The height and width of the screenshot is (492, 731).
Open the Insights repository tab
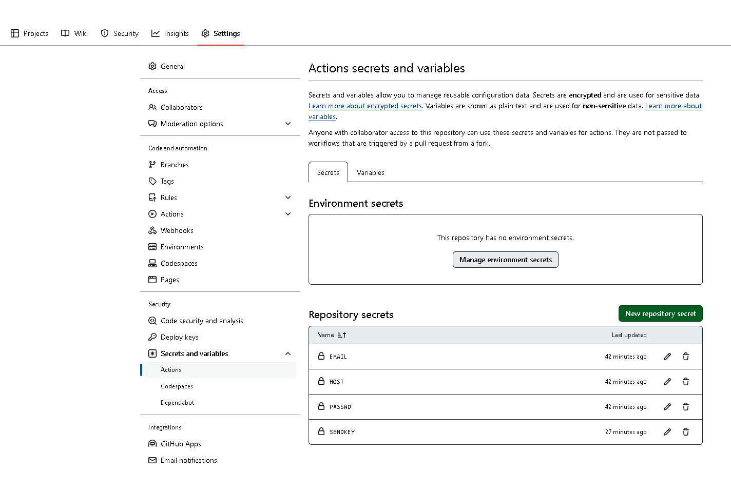170,33
